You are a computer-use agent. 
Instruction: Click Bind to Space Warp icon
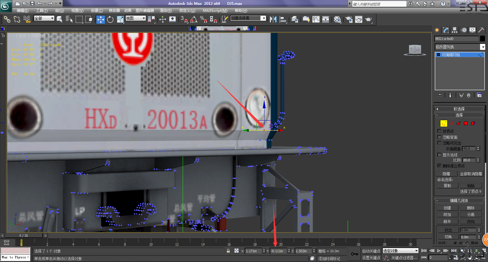[27, 19]
